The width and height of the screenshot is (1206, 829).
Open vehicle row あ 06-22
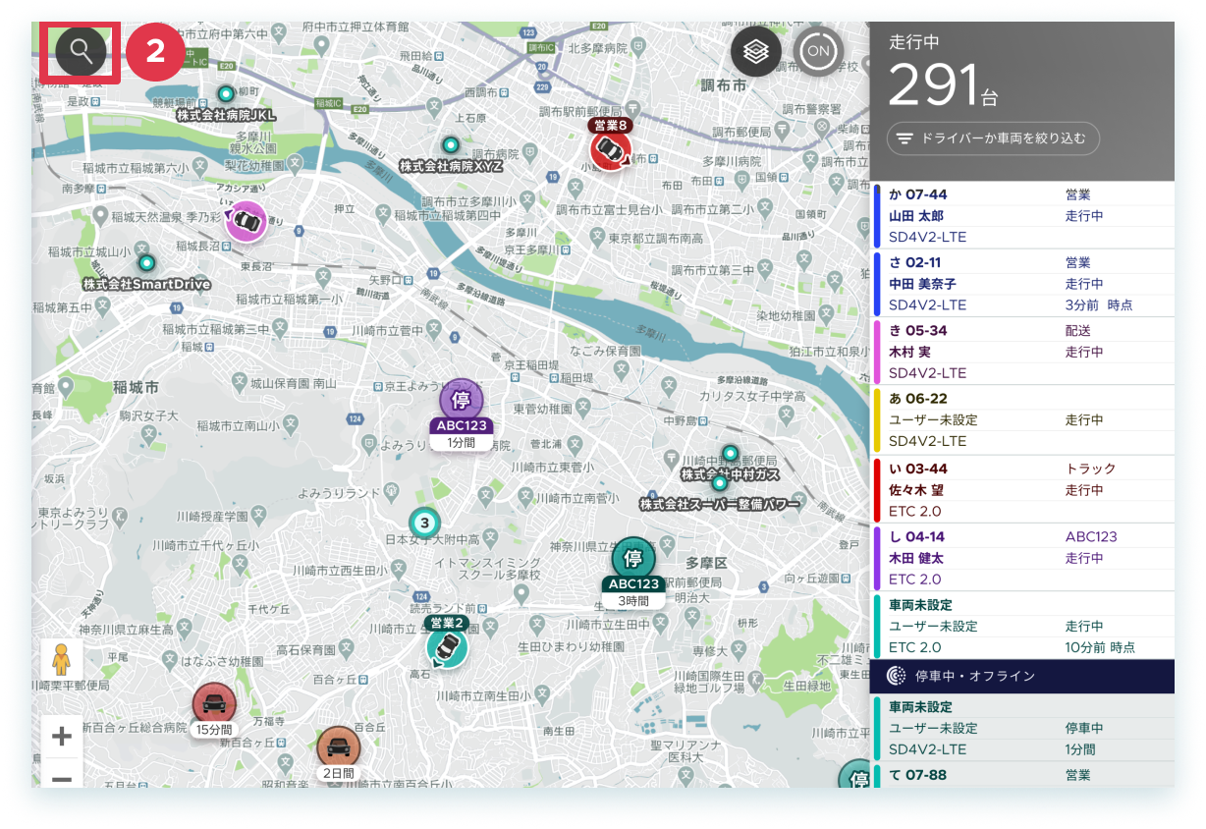pos(1022,419)
